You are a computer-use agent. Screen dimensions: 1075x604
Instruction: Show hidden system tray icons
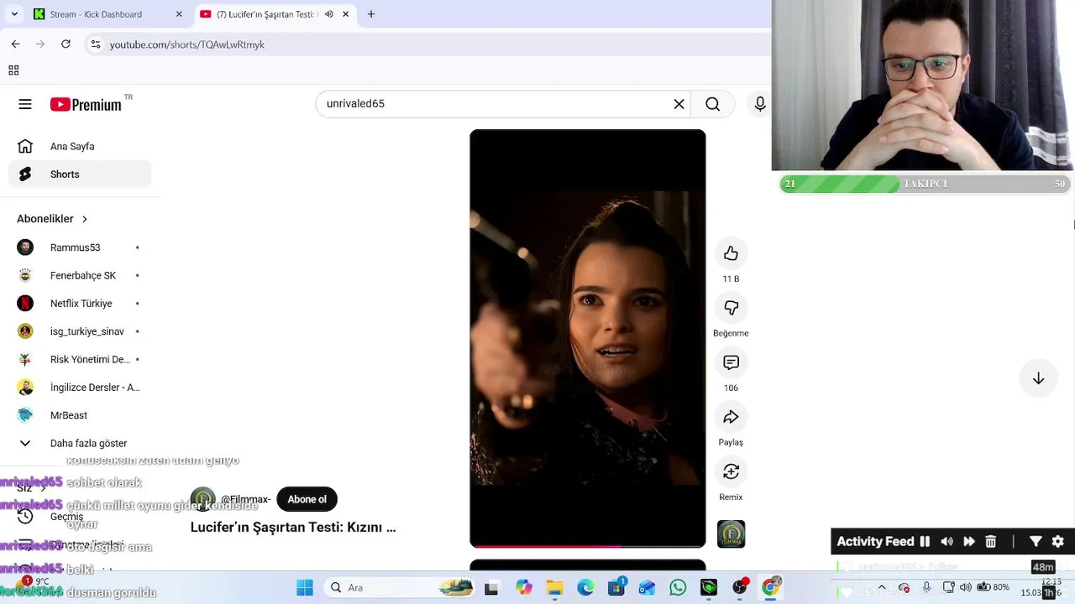[x=882, y=587]
